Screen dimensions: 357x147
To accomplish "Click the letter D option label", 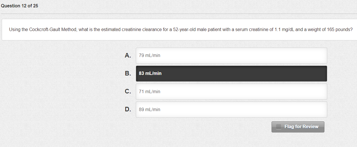I will coord(128,109).
